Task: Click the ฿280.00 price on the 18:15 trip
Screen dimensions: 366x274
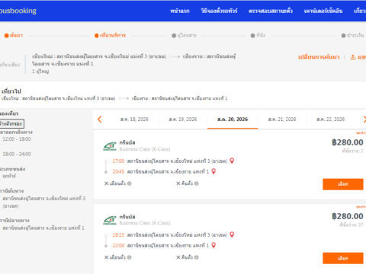Action: pos(348,216)
